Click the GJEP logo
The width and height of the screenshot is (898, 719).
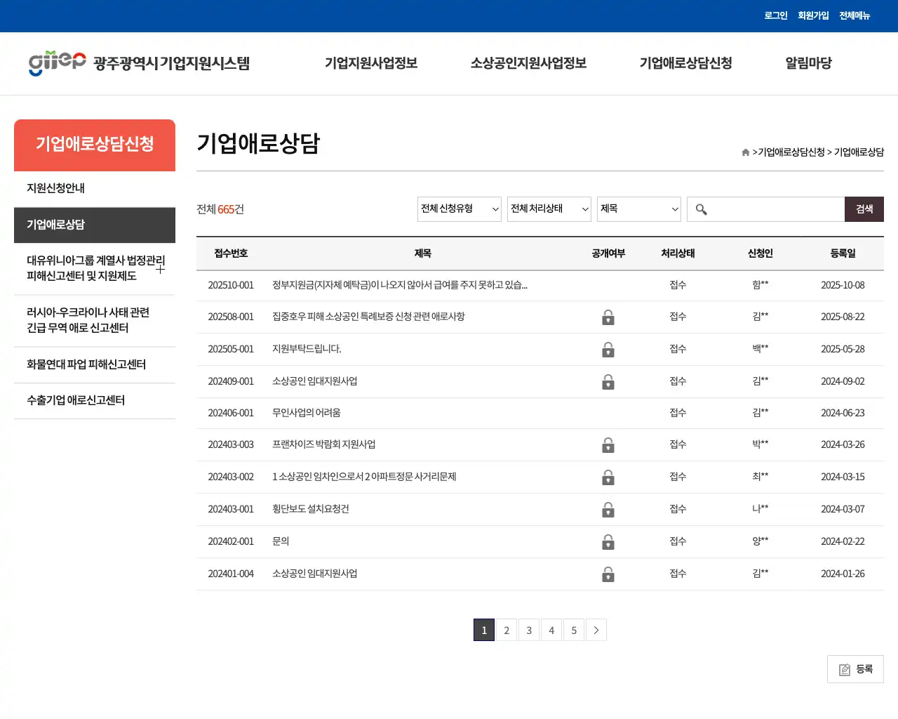click(56, 63)
